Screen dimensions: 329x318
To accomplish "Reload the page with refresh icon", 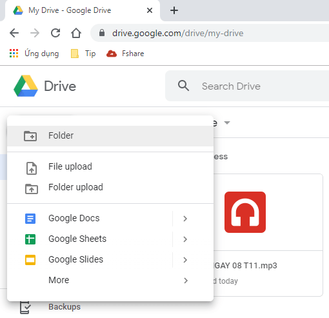I will point(55,33).
